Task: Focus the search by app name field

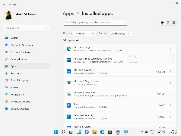Action: coord(95,23)
